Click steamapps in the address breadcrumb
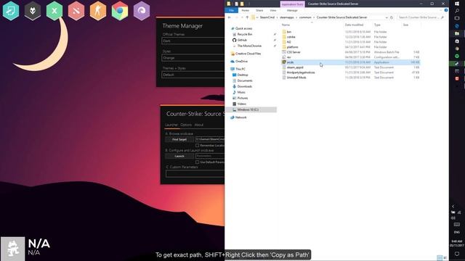This screenshot has width=465, height=261. [x=286, y=17]
